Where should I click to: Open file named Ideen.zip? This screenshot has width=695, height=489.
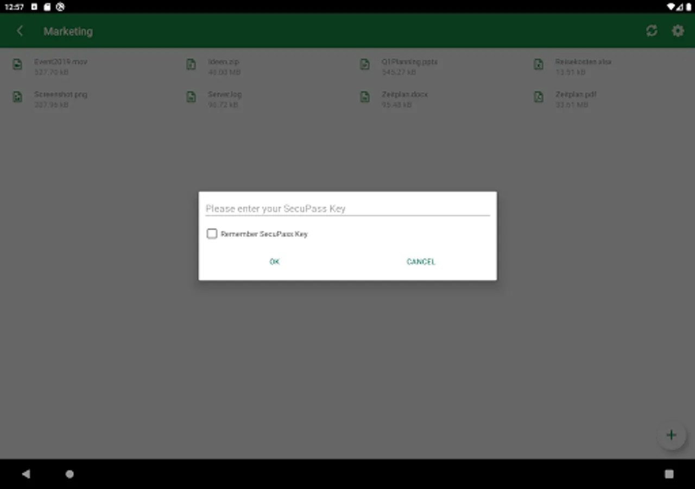click(x=223, y=61)
